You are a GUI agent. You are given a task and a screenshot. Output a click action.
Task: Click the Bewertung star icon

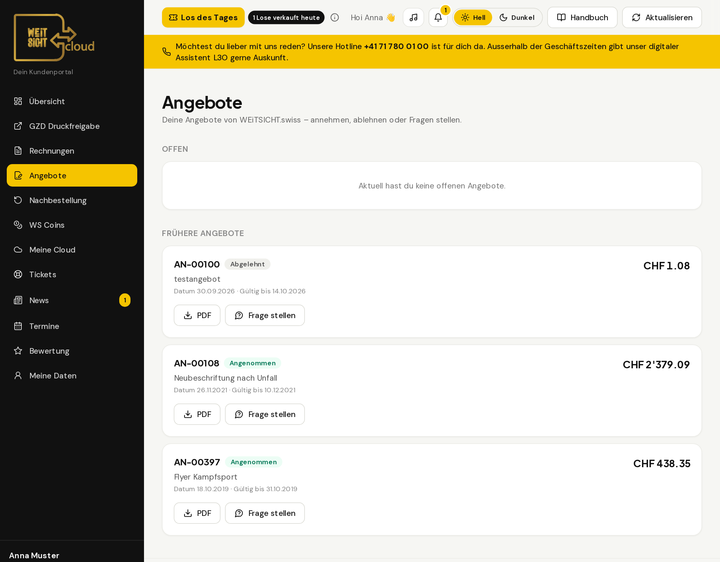(18, 351)
